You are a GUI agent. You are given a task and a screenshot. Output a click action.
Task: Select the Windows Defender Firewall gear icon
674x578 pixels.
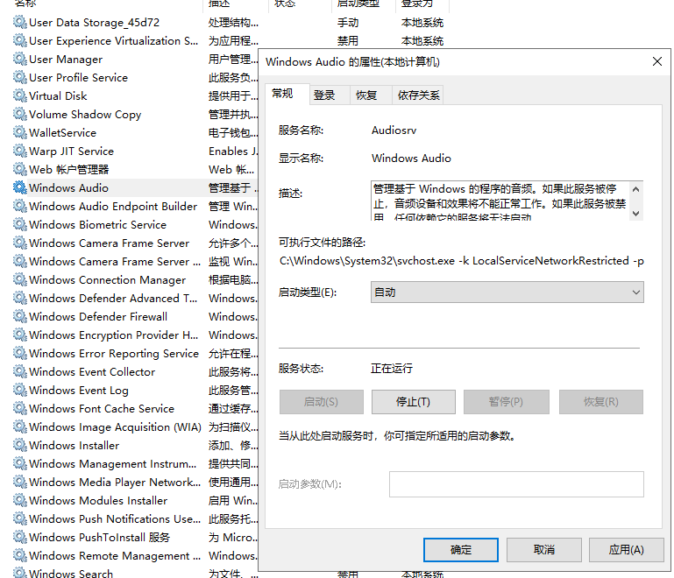click(x=19, y=316)
